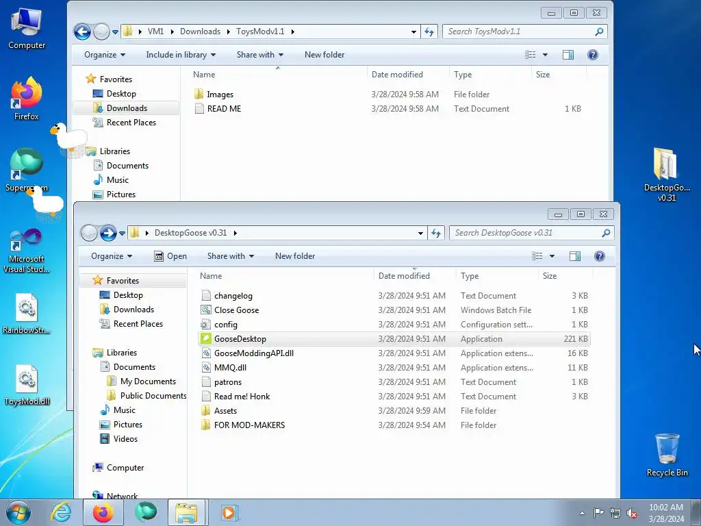Viewport: 701px width, 526px height.
Task: Select the READ ME text document
Action: [387, 109]
